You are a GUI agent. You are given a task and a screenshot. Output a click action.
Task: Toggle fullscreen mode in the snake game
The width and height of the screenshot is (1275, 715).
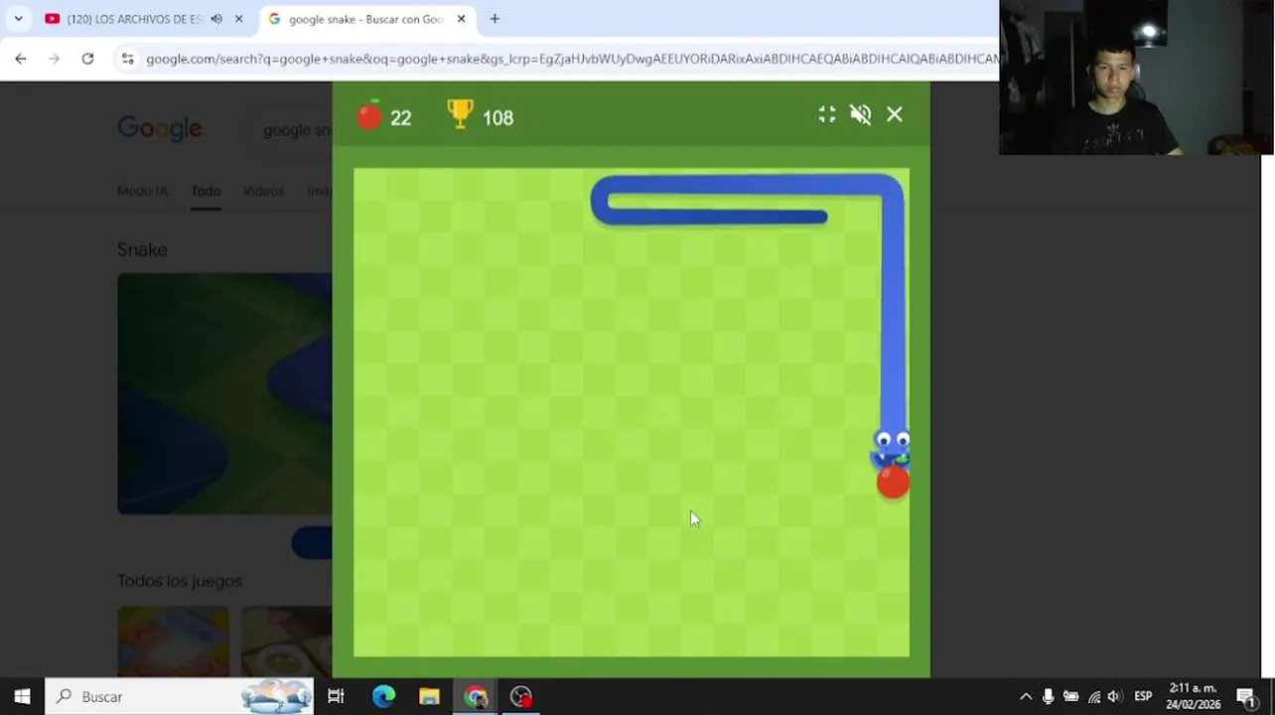pyautogui.click(x=826, y=115)
